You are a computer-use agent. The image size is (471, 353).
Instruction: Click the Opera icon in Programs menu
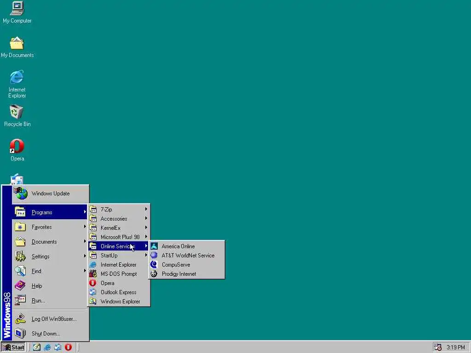93,283
